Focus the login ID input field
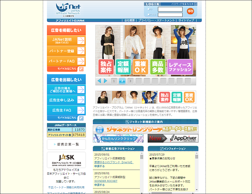Viewport: 252px width, 194px height. (x=170, y=9)
